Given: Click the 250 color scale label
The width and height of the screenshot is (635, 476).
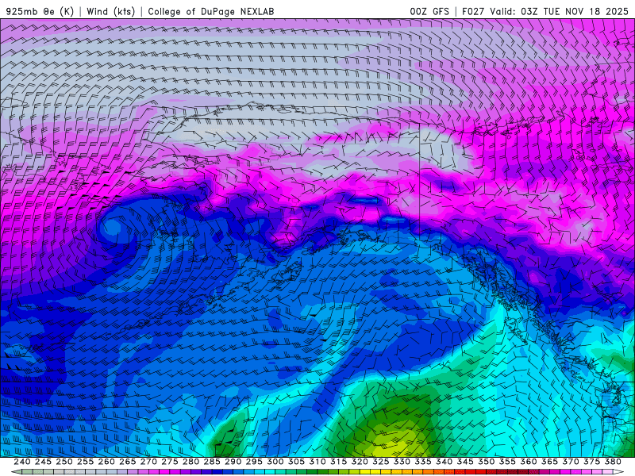Looking at the screenshot, I should (64, 462).
